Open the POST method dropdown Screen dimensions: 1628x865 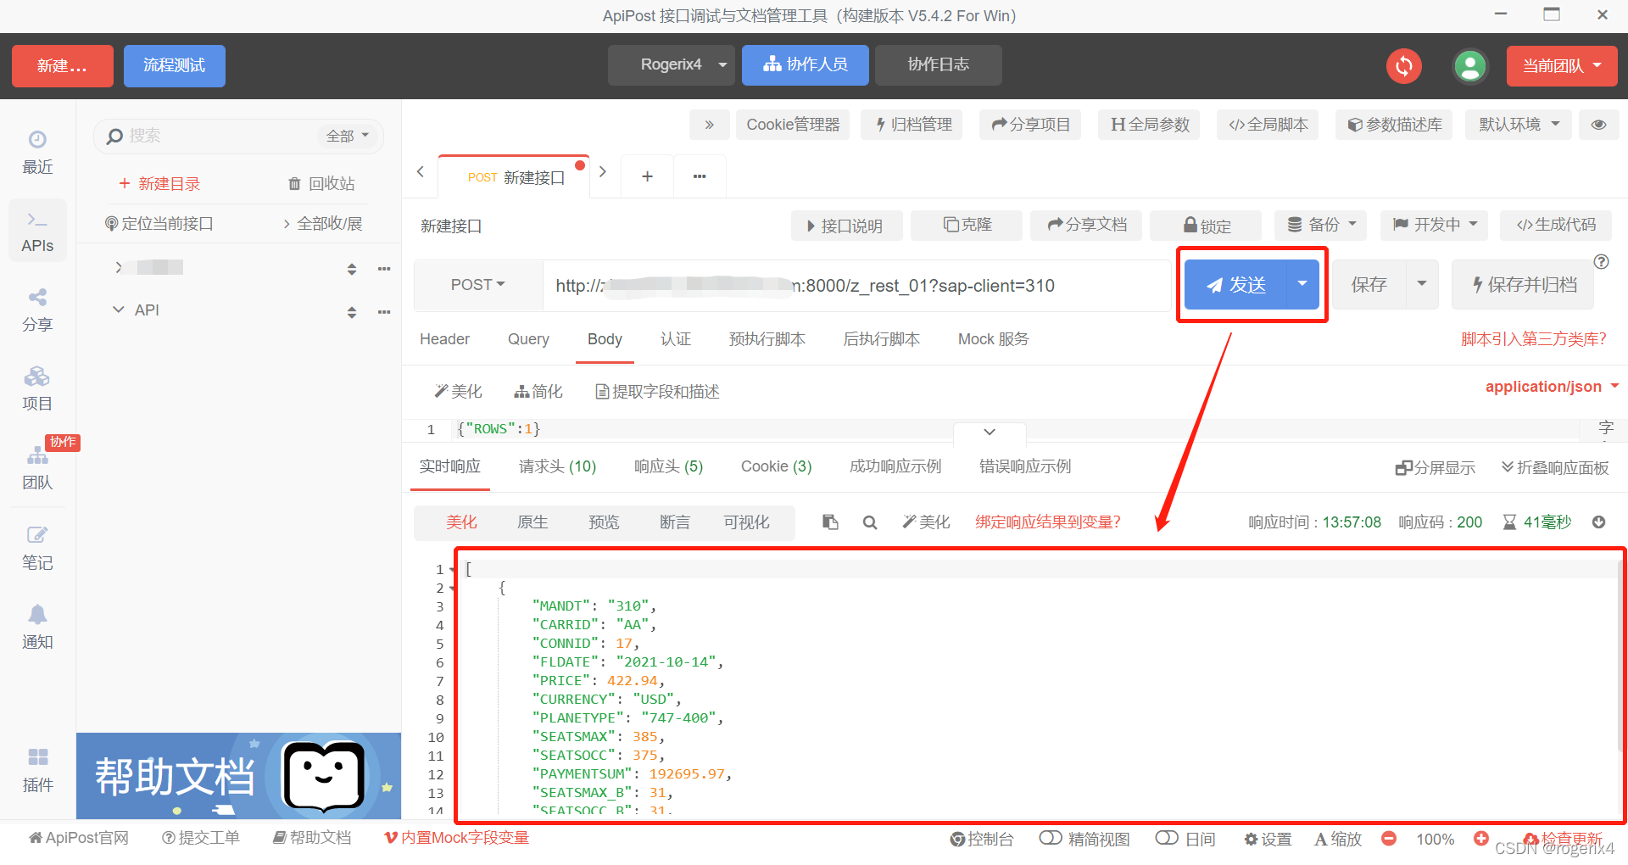coord(477,285)
